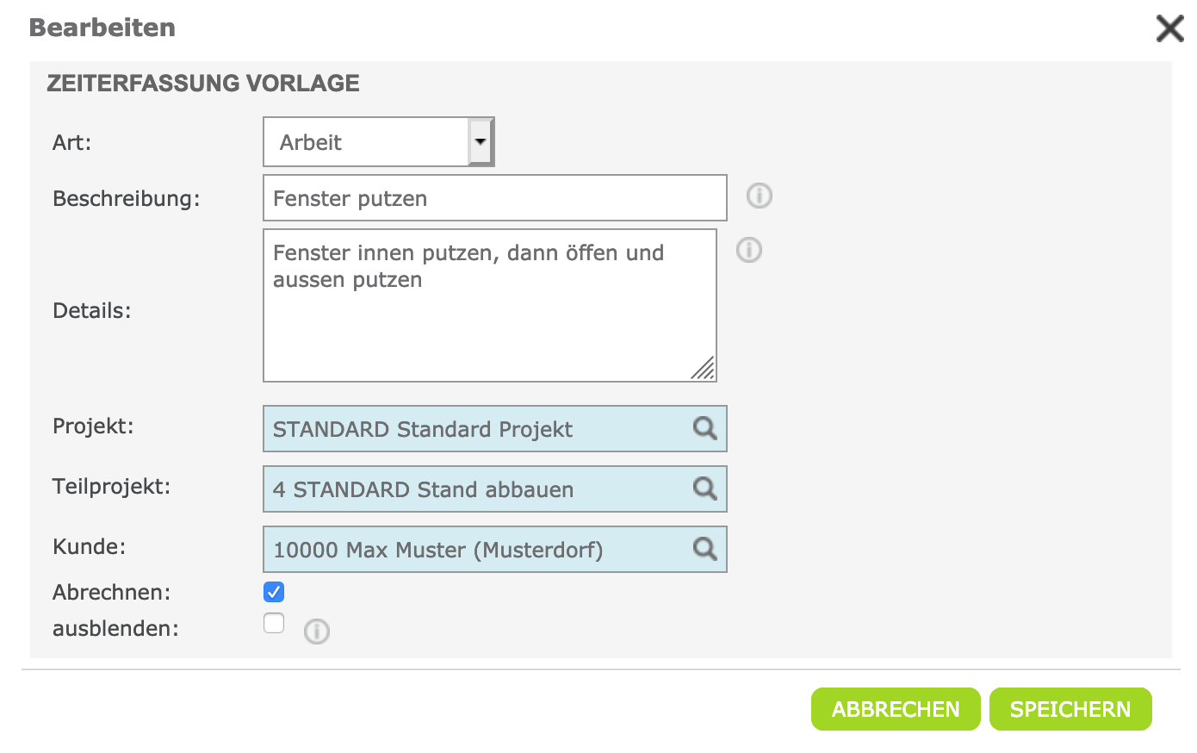Image resolution: width=1197 pixels, height=753 pixels.
Task: Show info icon next to Beschreibung field
Action: pos(759,196)
